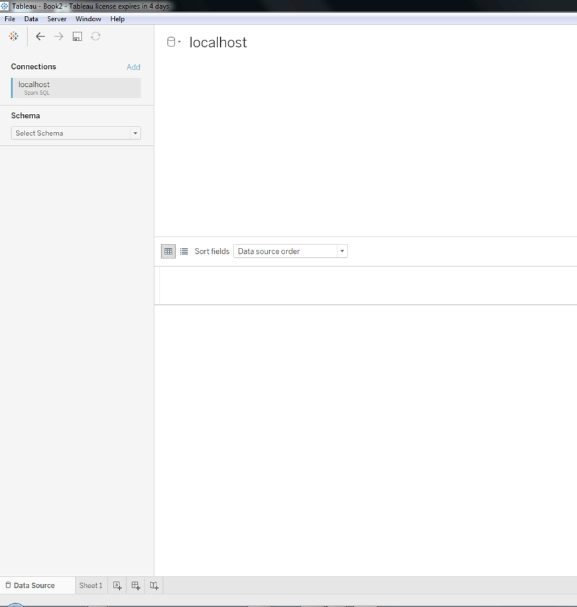The height and width of the screenshot is (607, 577).
Task: Open the database cylinder icon menu
Action: coord(174,42)
